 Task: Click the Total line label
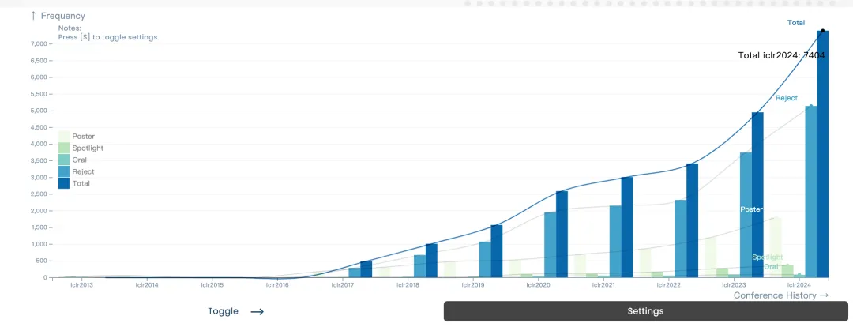796,22
